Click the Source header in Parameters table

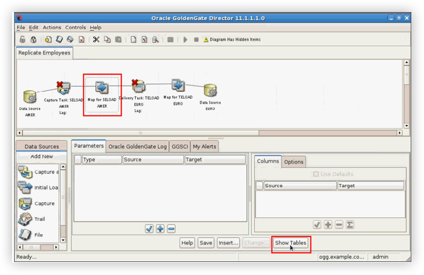pyautogui.click(x=153, y=159)
